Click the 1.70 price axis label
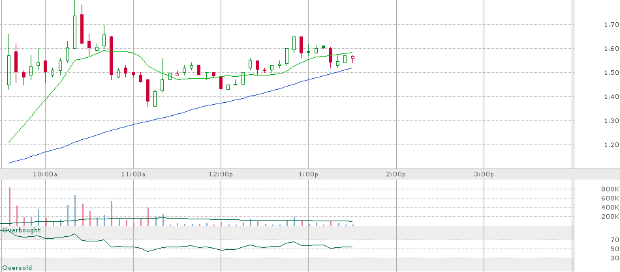 (x=612, y=25)
